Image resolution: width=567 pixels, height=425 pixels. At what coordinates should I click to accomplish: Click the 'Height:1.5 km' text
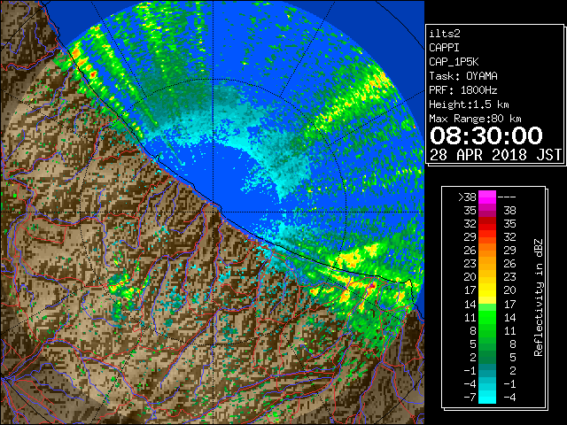point(469,104)
